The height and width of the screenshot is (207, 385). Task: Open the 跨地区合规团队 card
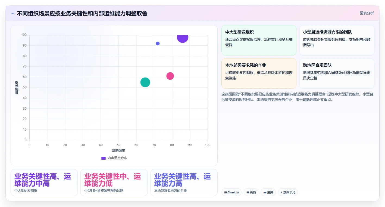[337, 73]
